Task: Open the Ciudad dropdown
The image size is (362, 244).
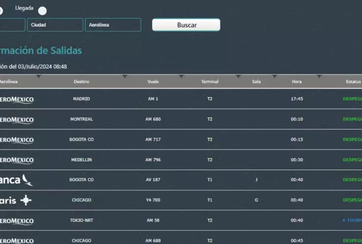Action: point(55,25)
